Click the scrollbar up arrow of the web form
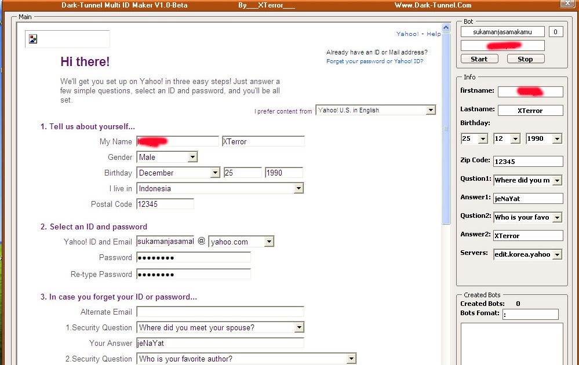579x365 pixels. (446, 28)
